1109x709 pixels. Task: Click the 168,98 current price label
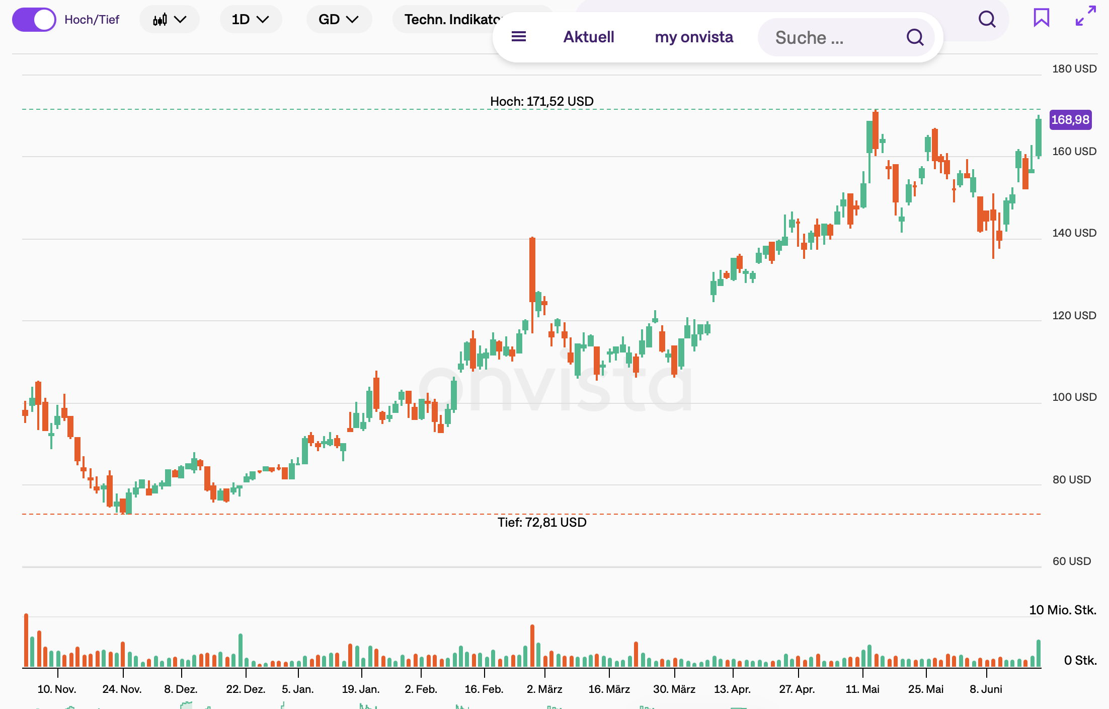coord(1070,120)
